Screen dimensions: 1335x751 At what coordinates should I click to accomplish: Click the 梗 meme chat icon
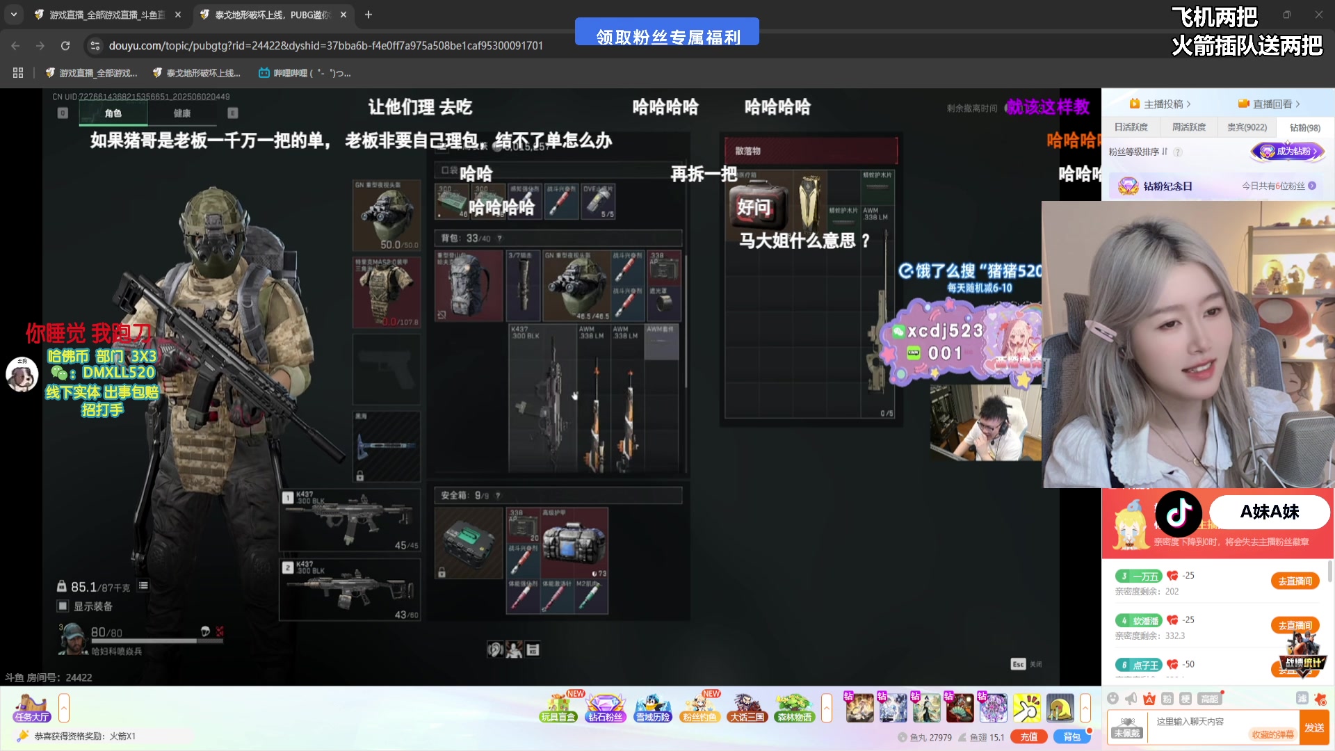point(1186,698)
